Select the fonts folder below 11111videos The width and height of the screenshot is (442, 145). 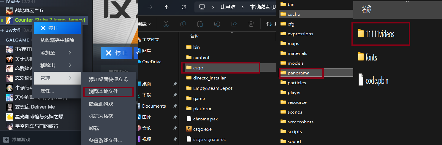[371, 57]
